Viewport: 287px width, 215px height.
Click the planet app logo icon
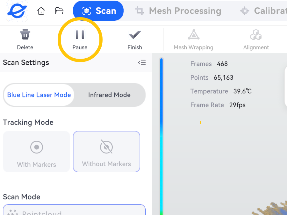coord(17,11)
